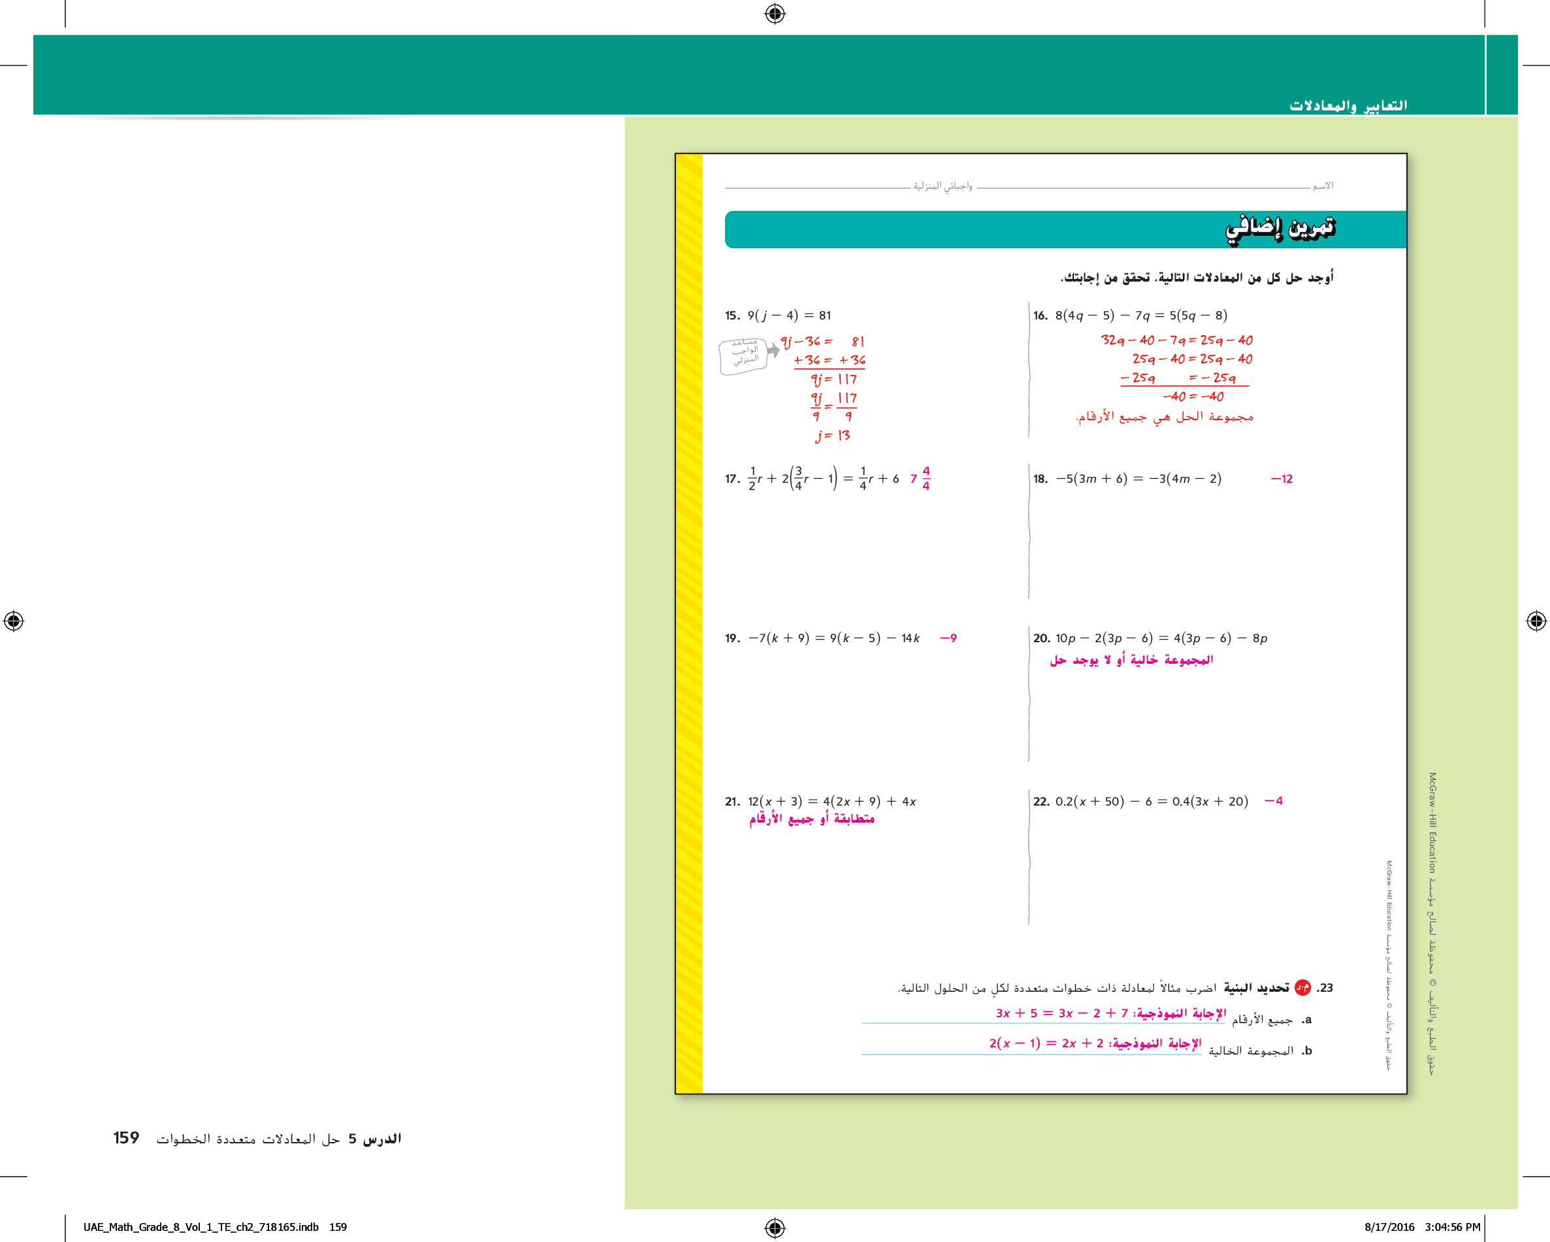This screenshot has width=1550, height=1242.
Task: Click the right edge registration crosshair
Action: click(1536, 621)
